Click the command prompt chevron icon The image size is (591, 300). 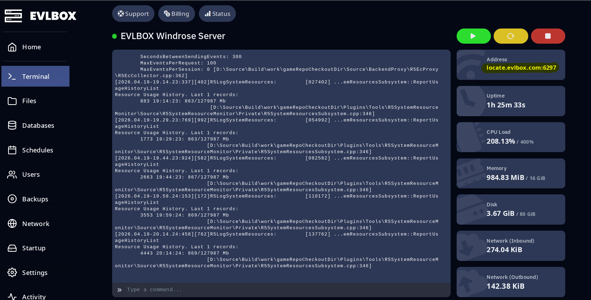pos(120,290)
